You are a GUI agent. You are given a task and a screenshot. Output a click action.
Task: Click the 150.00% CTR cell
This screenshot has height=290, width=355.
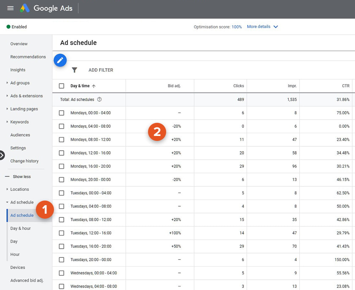coord(342,260)
